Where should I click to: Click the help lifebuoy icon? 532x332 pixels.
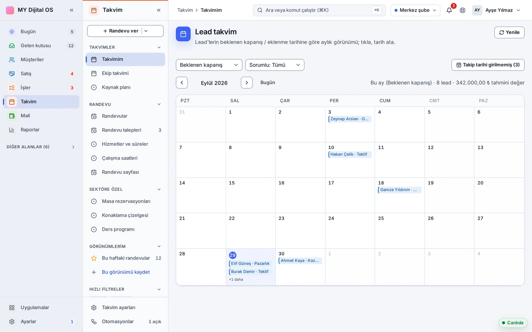[x=462, y=10]
